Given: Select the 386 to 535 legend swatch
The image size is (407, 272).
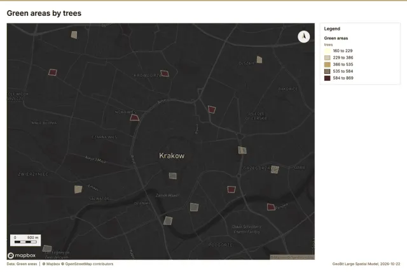Looking at the screenshot, I should (x=328, y=64).
